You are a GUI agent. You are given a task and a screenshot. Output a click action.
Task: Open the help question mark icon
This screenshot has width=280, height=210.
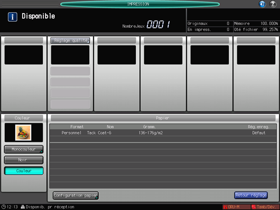(273, 4)
